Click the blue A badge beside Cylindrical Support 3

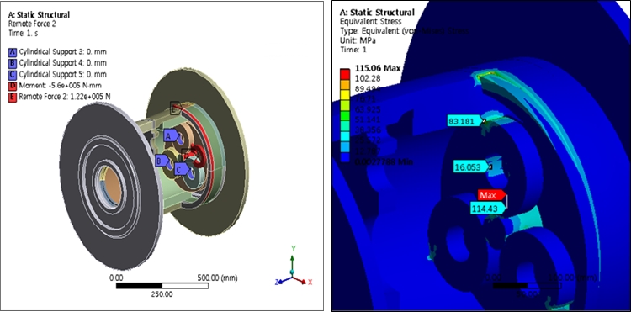point(13,52)
